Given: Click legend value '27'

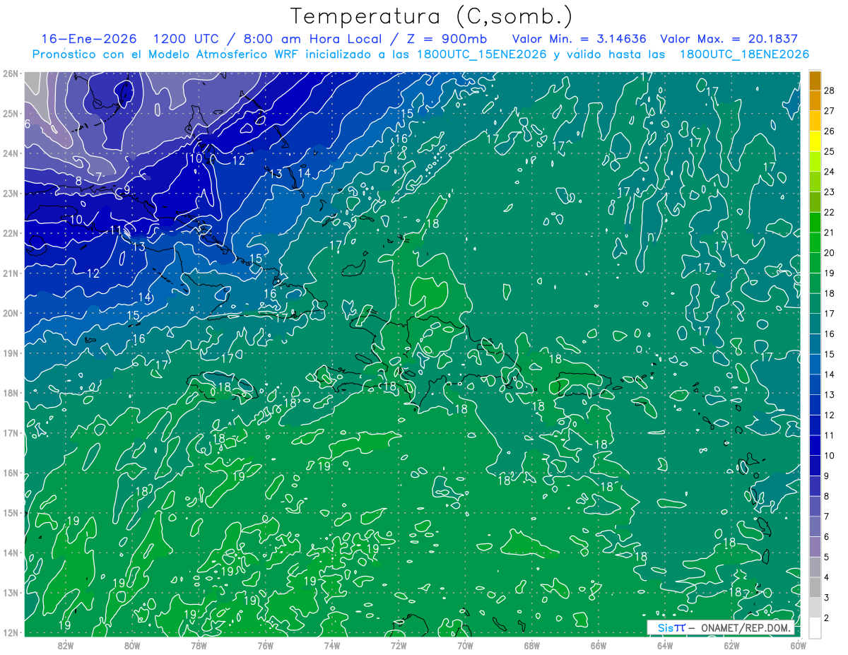Looking at the screenshot, I should tap(829, 111).
